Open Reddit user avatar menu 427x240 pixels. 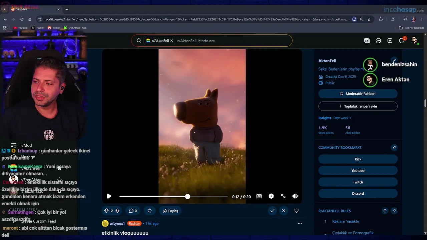coord(415,41)
